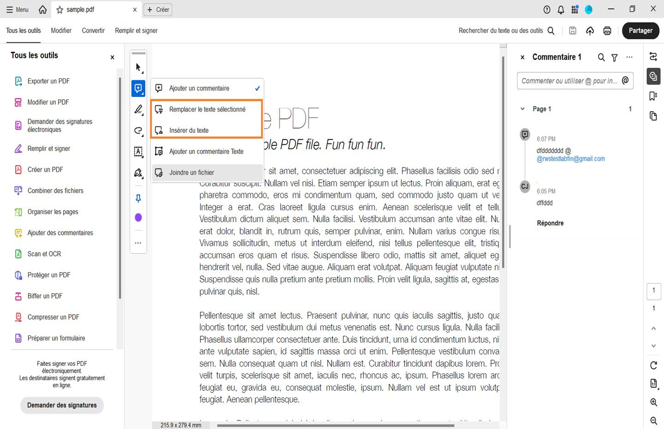This screenshot has height=429, width=664.
Task: Select the Tous les outils tab
Action: (x=24, y=30)
